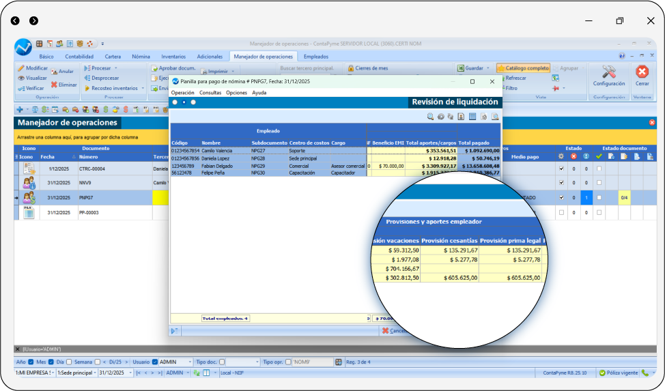Select the middle radio dot in Planilla window
This screenshot has width=665, height=391.
[184, 102]
